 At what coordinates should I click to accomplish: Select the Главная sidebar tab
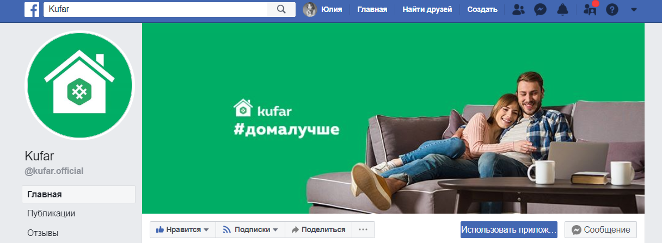(78, 194)
